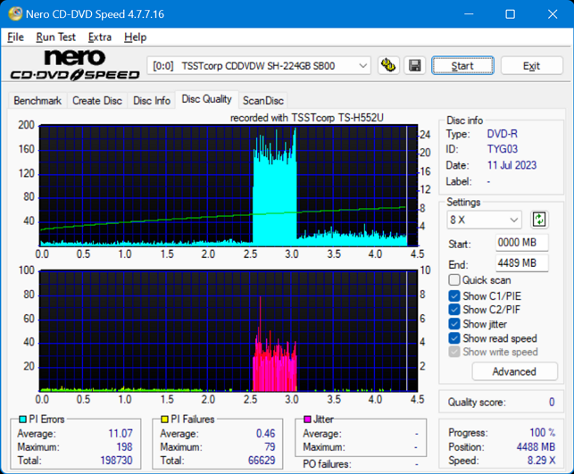The height and width of the screenshot is (474, 574).
Task: Maximize the Nero CD-DVD Speed window
Action: pos(510,14)
